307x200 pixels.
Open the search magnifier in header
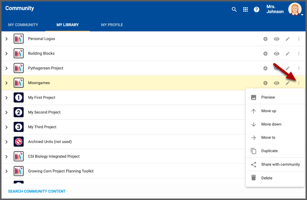click(x=234, y=9)
